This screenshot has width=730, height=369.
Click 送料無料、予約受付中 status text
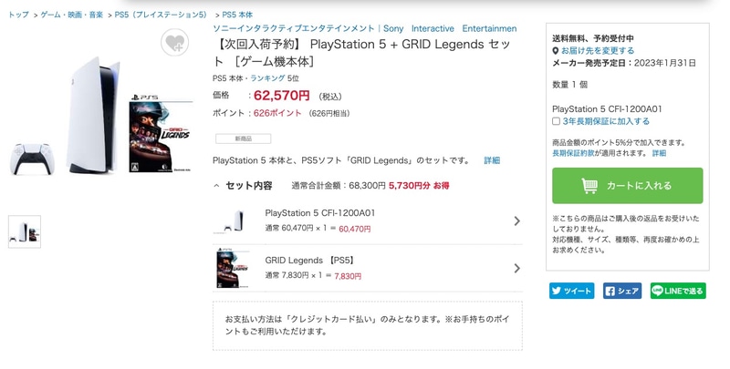click(x=592, y=38)
